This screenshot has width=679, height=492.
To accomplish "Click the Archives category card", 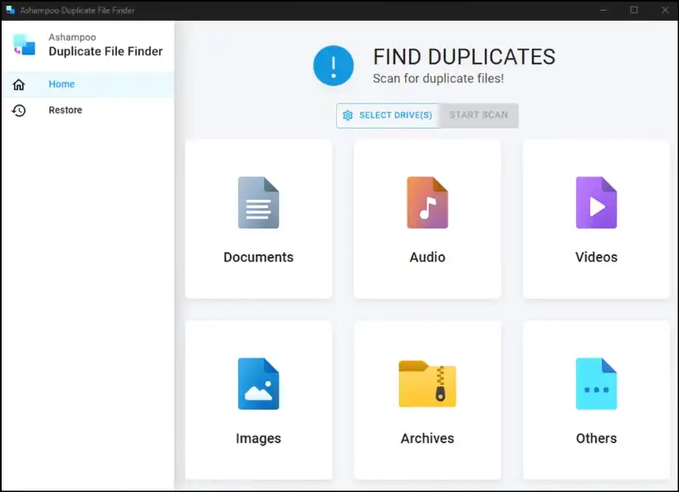I will click(427, 401).
